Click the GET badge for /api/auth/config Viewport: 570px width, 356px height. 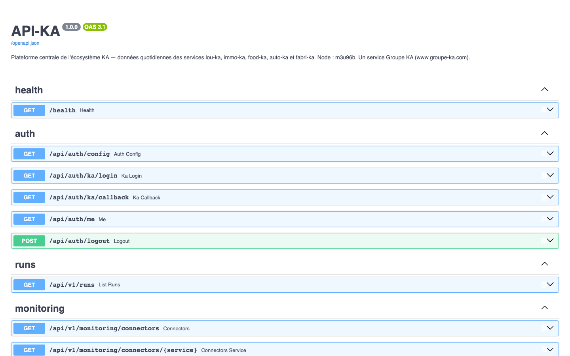(29, 154)
